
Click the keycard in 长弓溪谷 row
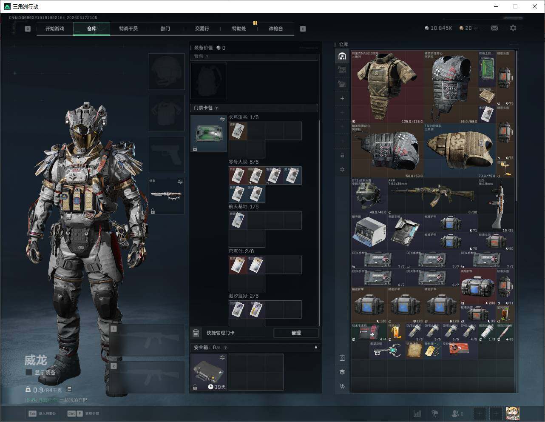click(x=238, y=131)
